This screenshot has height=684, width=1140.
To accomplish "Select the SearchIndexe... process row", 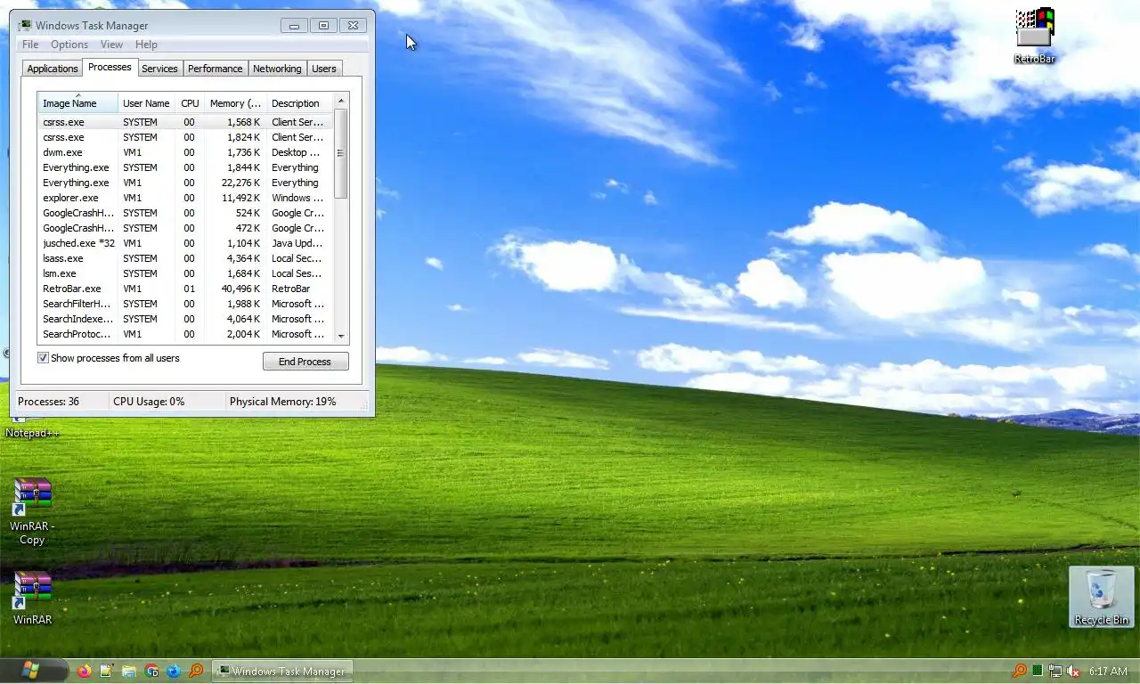I will tap(185, 319).
